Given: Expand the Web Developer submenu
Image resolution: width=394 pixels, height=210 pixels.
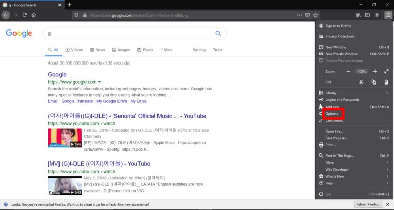Looking at the screenshot, I should coord(354,170).
